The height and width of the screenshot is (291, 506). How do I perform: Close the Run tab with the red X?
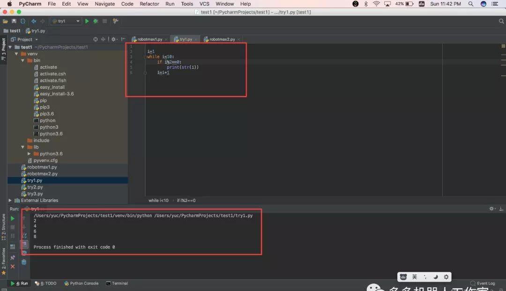point(13,267)
